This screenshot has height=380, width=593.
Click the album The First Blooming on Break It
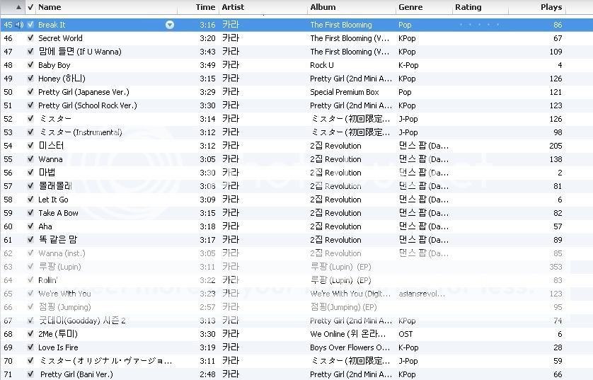click(x=340, y=25)
